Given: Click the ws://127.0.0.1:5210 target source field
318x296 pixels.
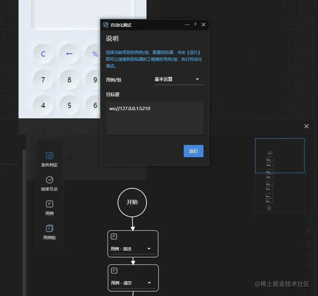Looking at the screenshot, I should (x=154, y=118).
